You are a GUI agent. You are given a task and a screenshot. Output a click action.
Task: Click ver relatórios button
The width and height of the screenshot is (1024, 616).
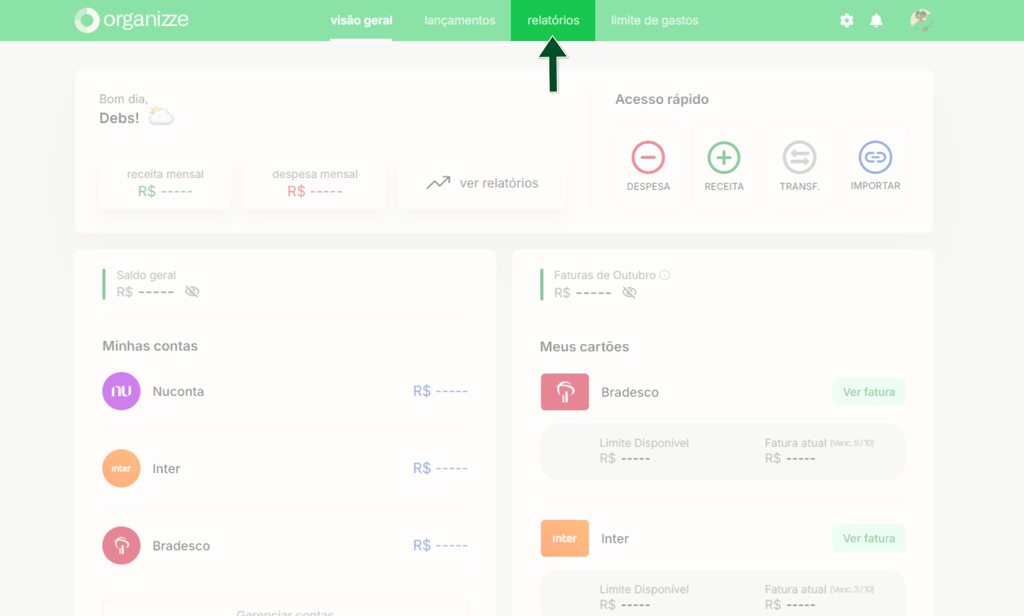tap(482, 183)
